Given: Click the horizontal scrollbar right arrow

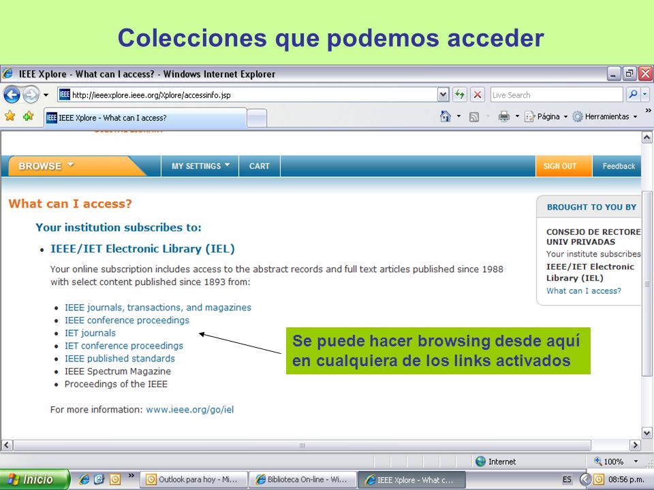Looking at the screenshot, I should pyautogui.click(x=635, y=445).
